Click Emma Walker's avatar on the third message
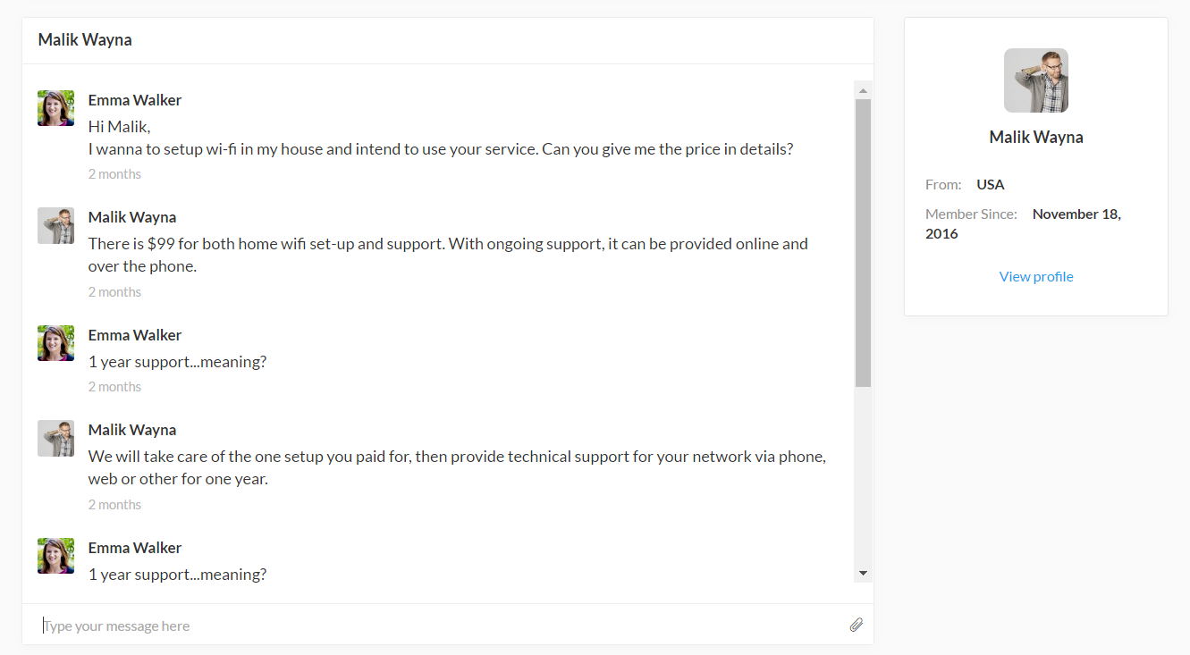The image size is (1190, 655). pyautogui.click(x=55, y=344)
